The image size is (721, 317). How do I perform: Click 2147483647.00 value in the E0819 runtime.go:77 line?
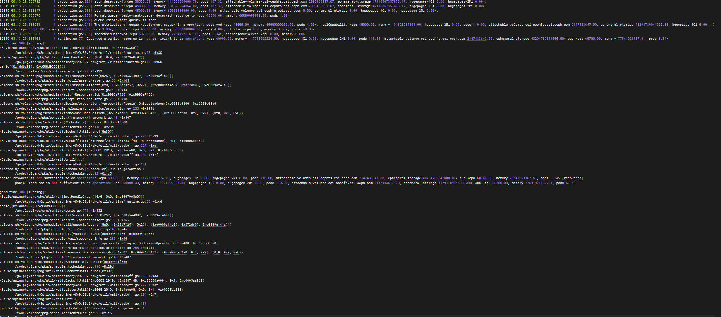(480, 39)
